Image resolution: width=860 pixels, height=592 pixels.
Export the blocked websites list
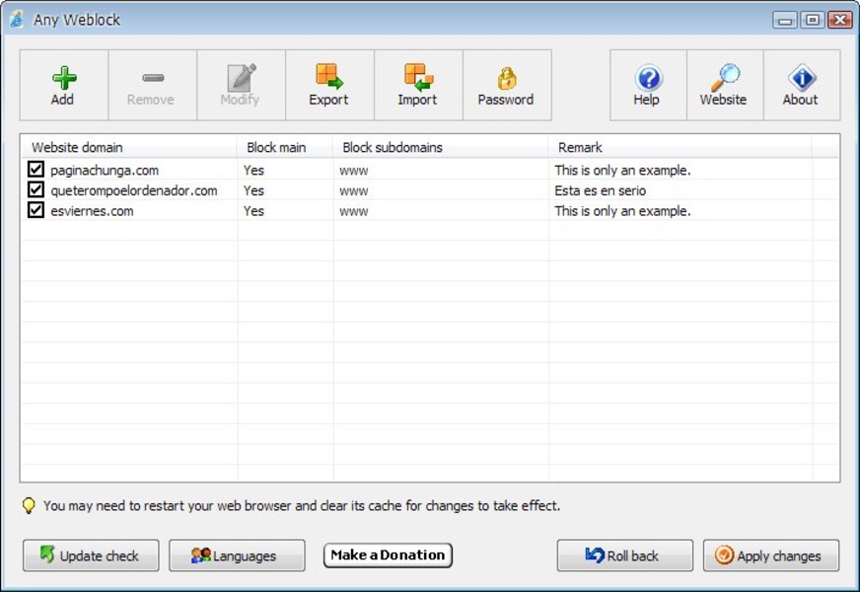328,84
